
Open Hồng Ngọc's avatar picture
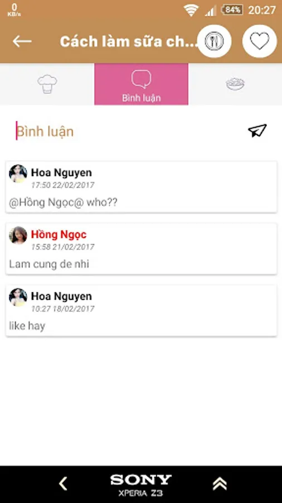pyautogui.click(x=18, y=235)
